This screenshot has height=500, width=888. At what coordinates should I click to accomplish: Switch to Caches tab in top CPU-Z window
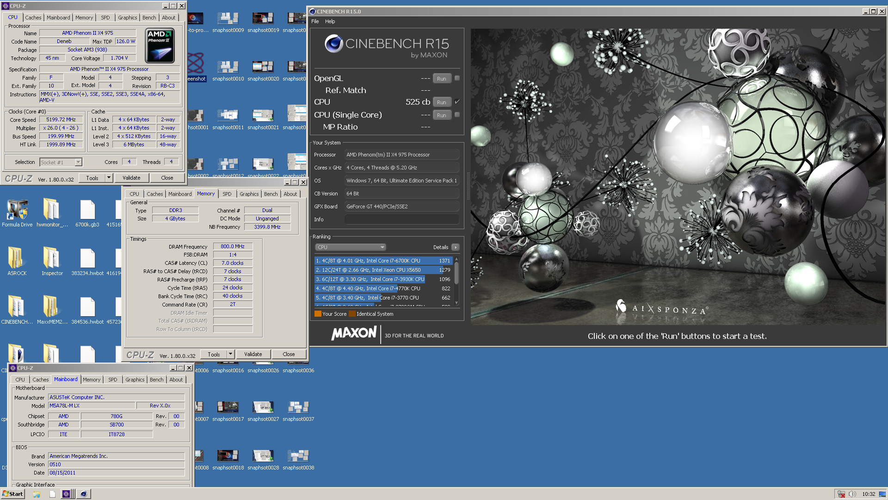pos(33,18)
